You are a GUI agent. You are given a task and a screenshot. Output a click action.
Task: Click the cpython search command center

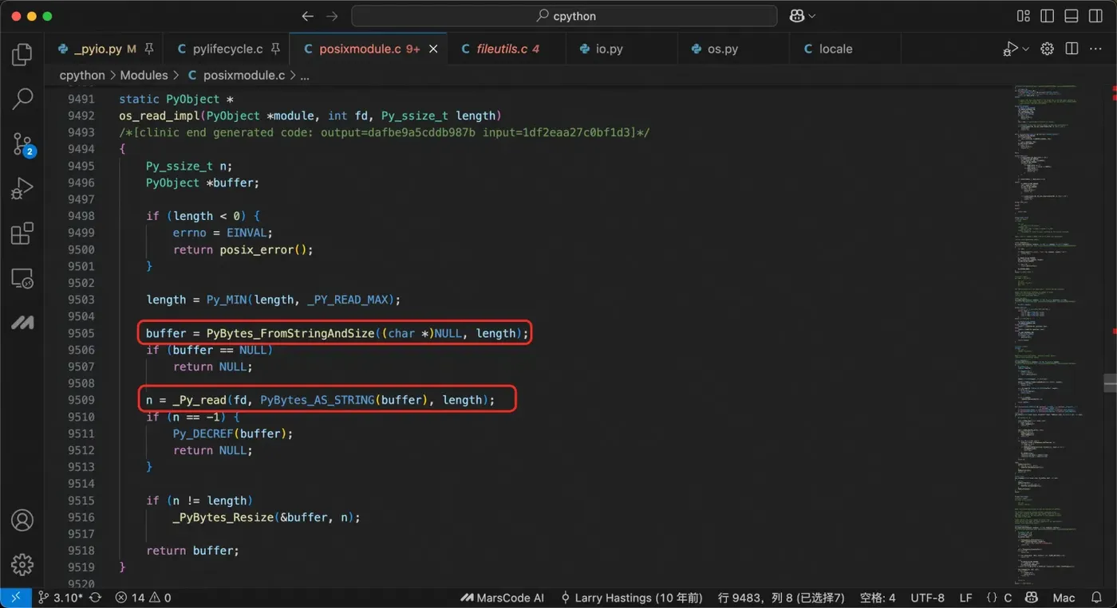564,16
